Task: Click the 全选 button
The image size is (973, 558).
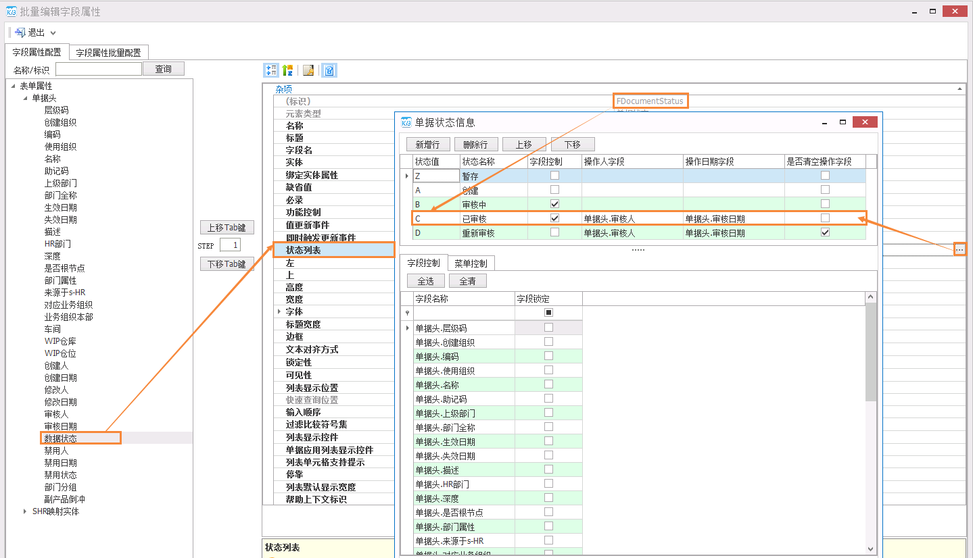Action: (x=426, y=281)
